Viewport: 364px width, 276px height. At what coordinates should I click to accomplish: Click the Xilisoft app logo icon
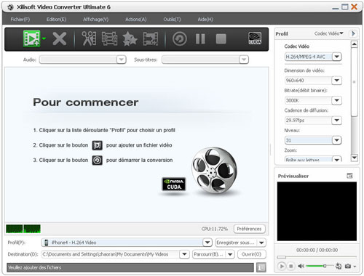10,7
